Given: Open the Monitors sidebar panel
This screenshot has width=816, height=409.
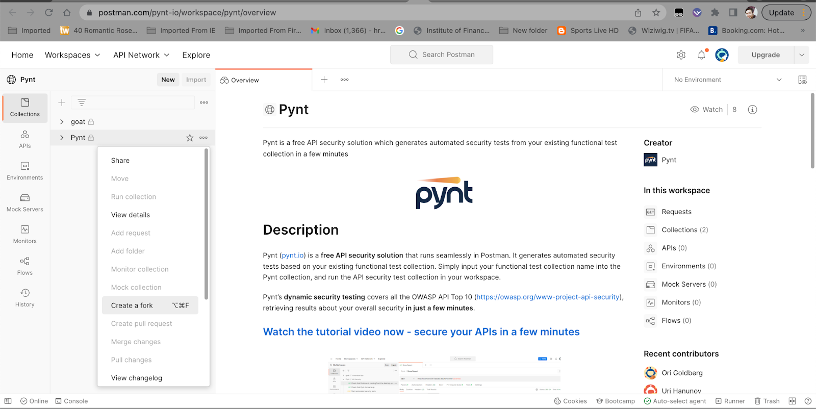Looking at the screenshot, I should tap(25, 234).
